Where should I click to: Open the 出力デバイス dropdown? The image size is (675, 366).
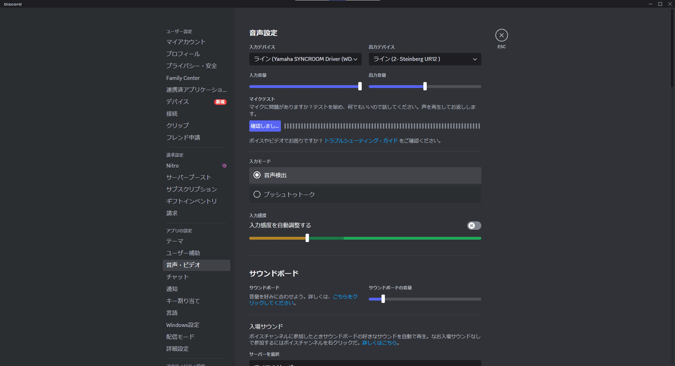point(425,59)
